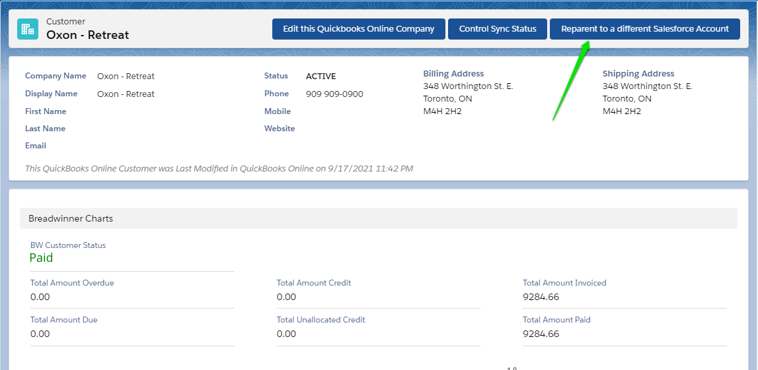Screen dimensions: 758x370
Task: Open Control Sync Status
Action: [498, 29]
